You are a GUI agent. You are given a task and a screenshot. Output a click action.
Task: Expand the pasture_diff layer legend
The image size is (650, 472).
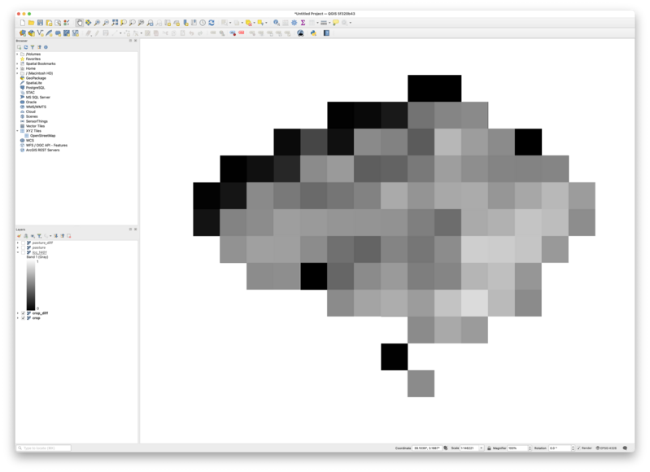[x=18, y=243]
